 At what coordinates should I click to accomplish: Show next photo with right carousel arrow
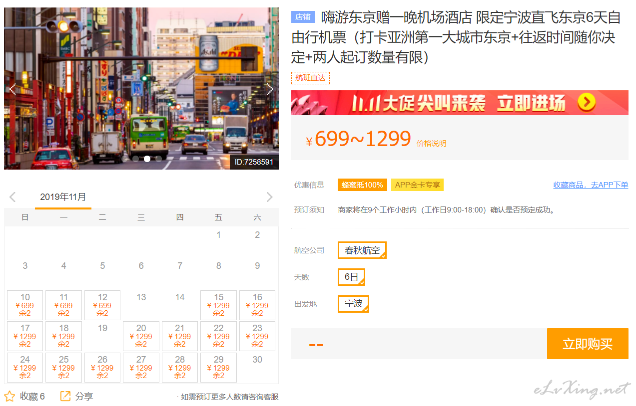270,89
